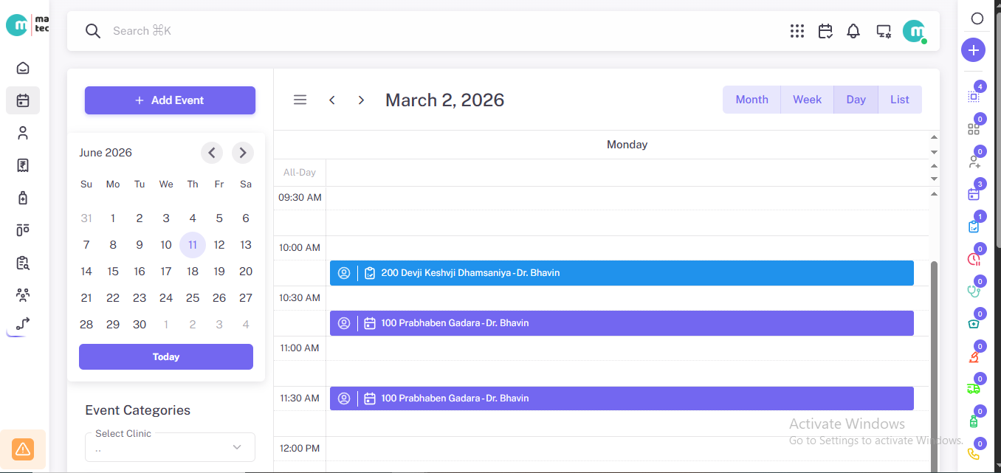Screen dimensions: 1001x473
Task: Go to next day in calendar
Action: coord(361,100)
